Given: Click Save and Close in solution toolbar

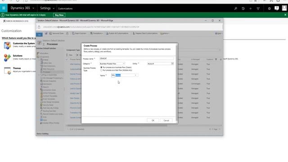Looking at the screenshot, I should 56,33.
